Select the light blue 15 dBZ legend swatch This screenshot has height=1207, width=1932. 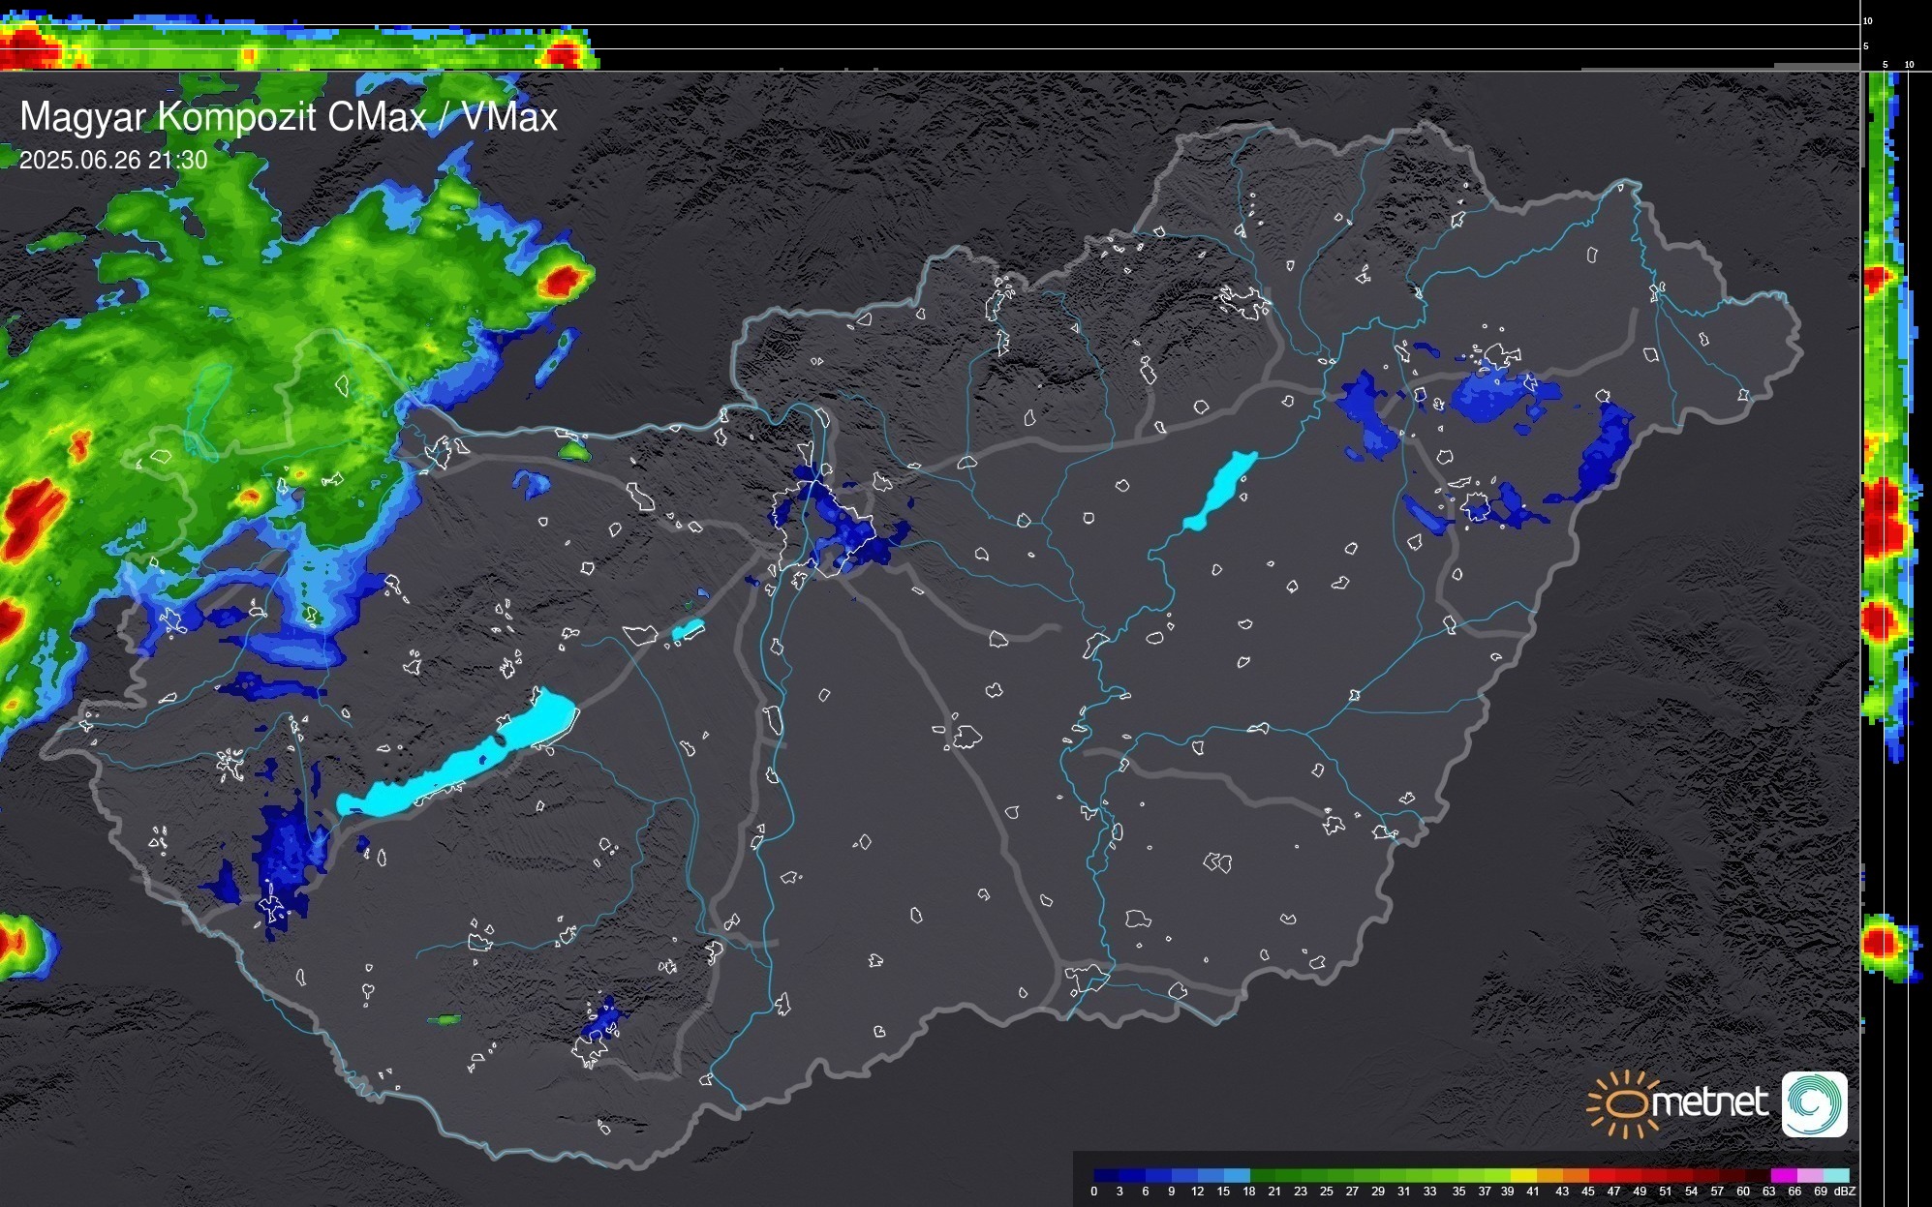point(1236,1176)
